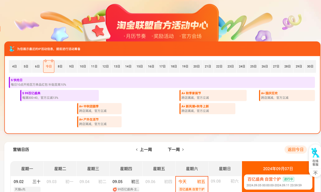321x192 pixels.
Task: Click the mascot icon beside the IP activity notice
Action: (x=12, y=49)
